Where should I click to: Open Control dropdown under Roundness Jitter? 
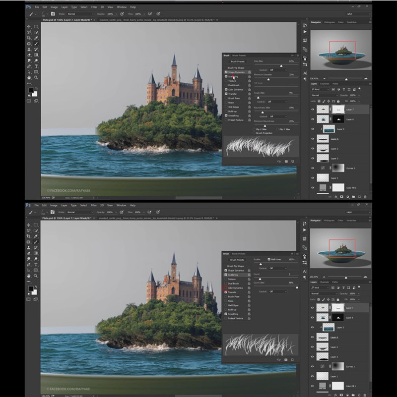tap(278, 116)
